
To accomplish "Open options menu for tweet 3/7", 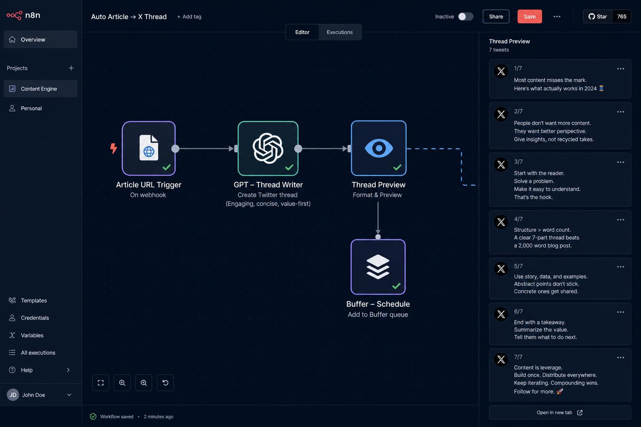I will 621,162.
